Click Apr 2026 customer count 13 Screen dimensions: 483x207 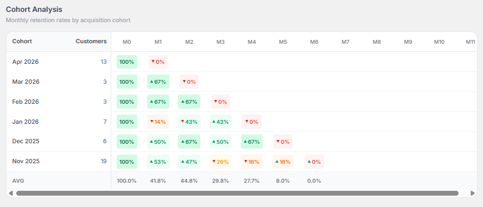104,62
